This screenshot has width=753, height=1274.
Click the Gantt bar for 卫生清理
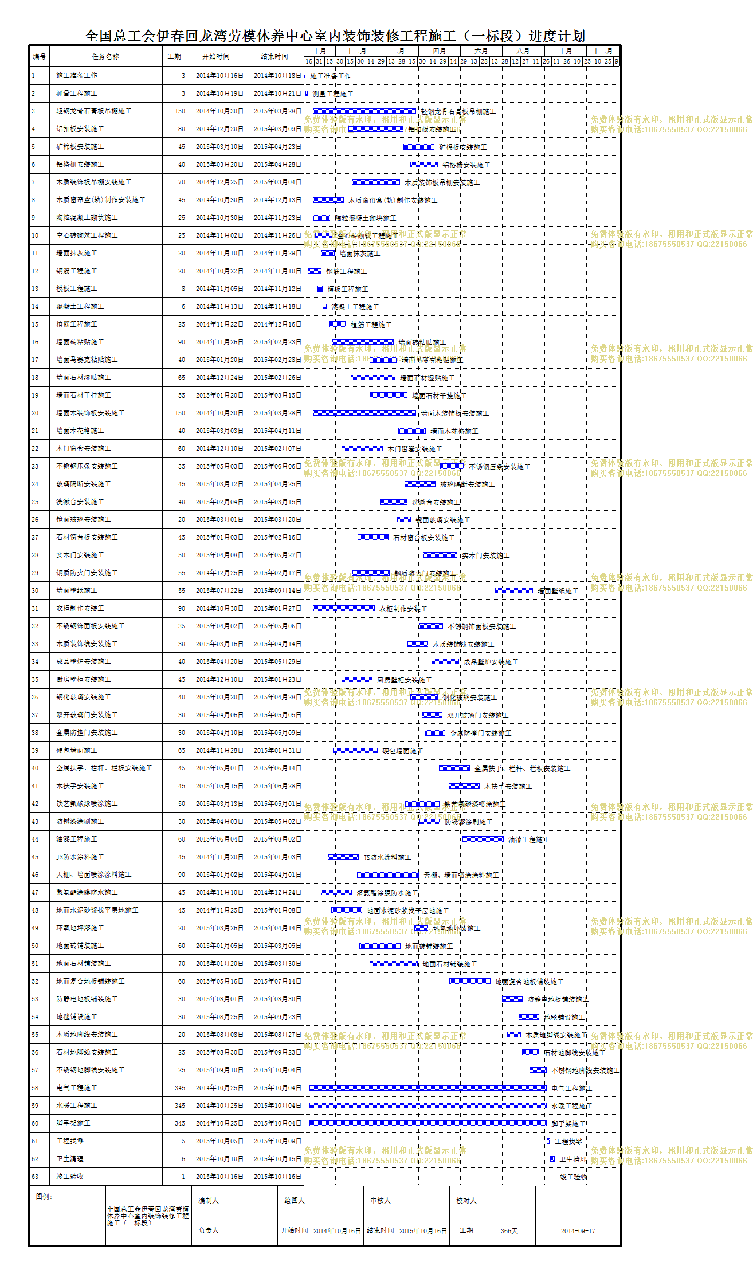[x=552, y=1159]
